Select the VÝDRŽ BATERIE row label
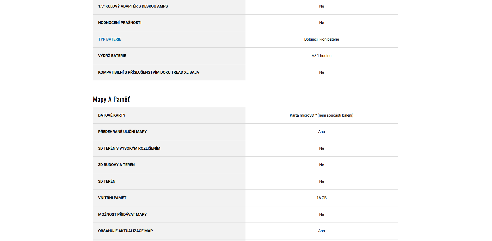The height and width of the screenshot is (241, 492). [x=112, y=56]
